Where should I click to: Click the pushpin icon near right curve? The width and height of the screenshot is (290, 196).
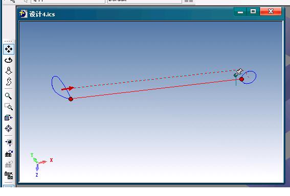click(239, 71)
